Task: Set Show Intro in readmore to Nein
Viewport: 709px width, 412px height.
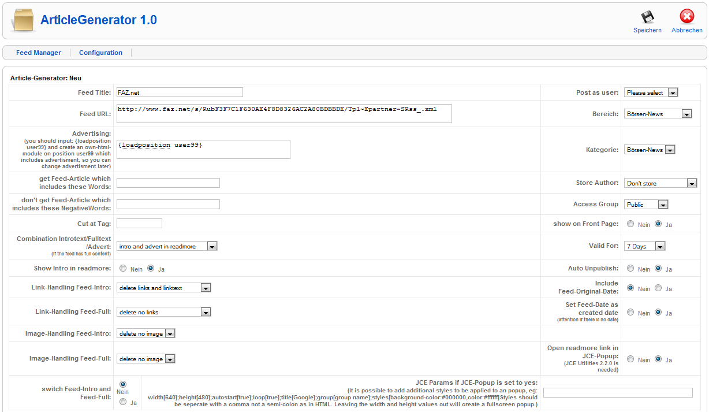Action: [x=123, y=268]
